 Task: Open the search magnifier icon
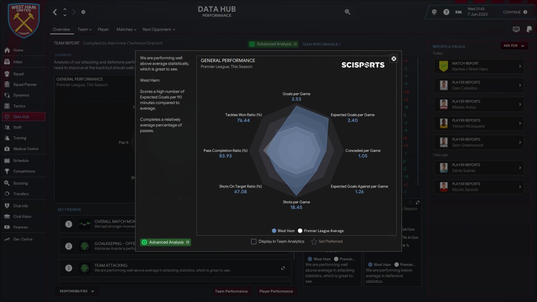pos(347,12)
